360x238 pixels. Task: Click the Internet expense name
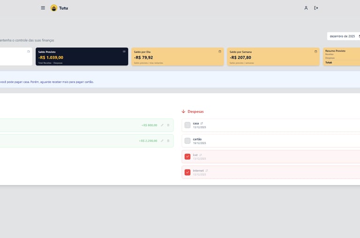[198, 170]
